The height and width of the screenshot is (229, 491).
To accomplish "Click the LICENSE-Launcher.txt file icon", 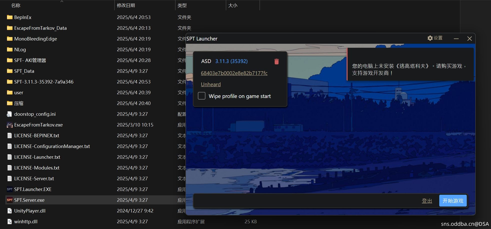I will (9, 157).
